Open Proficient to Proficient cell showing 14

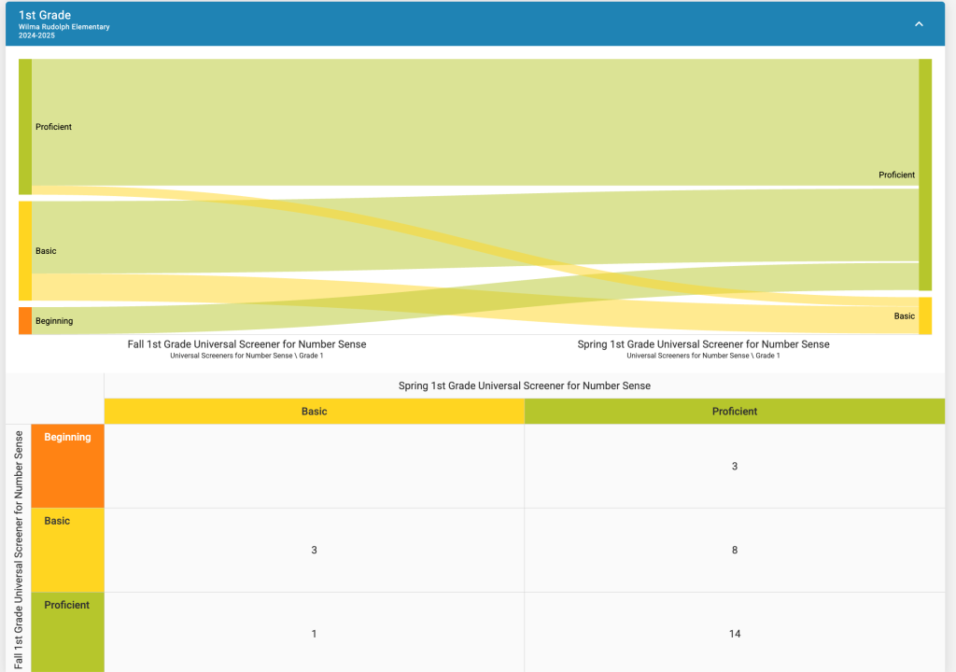[735, 633]
